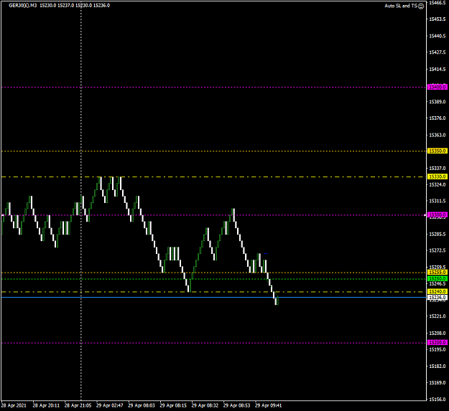449x411 pixels.
Task: Select the yellow 15240.0 price level label
Action: pos(438,291)
